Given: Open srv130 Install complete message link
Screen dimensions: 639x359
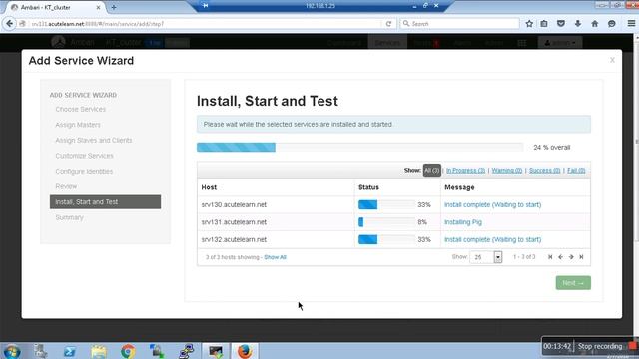Looking at the screenshot, I should click(492, 204).
